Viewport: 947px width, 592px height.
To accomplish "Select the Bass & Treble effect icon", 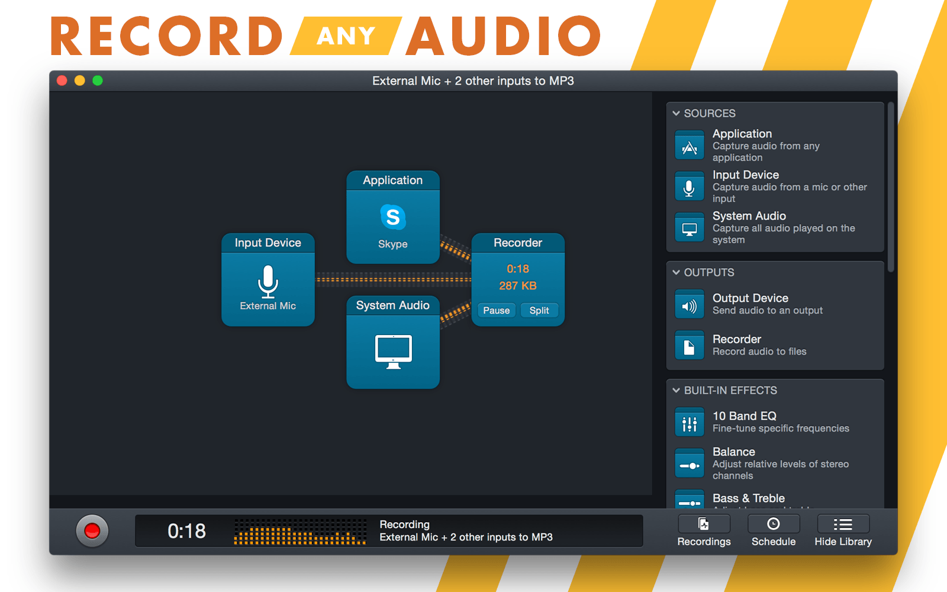I will 690,499.
